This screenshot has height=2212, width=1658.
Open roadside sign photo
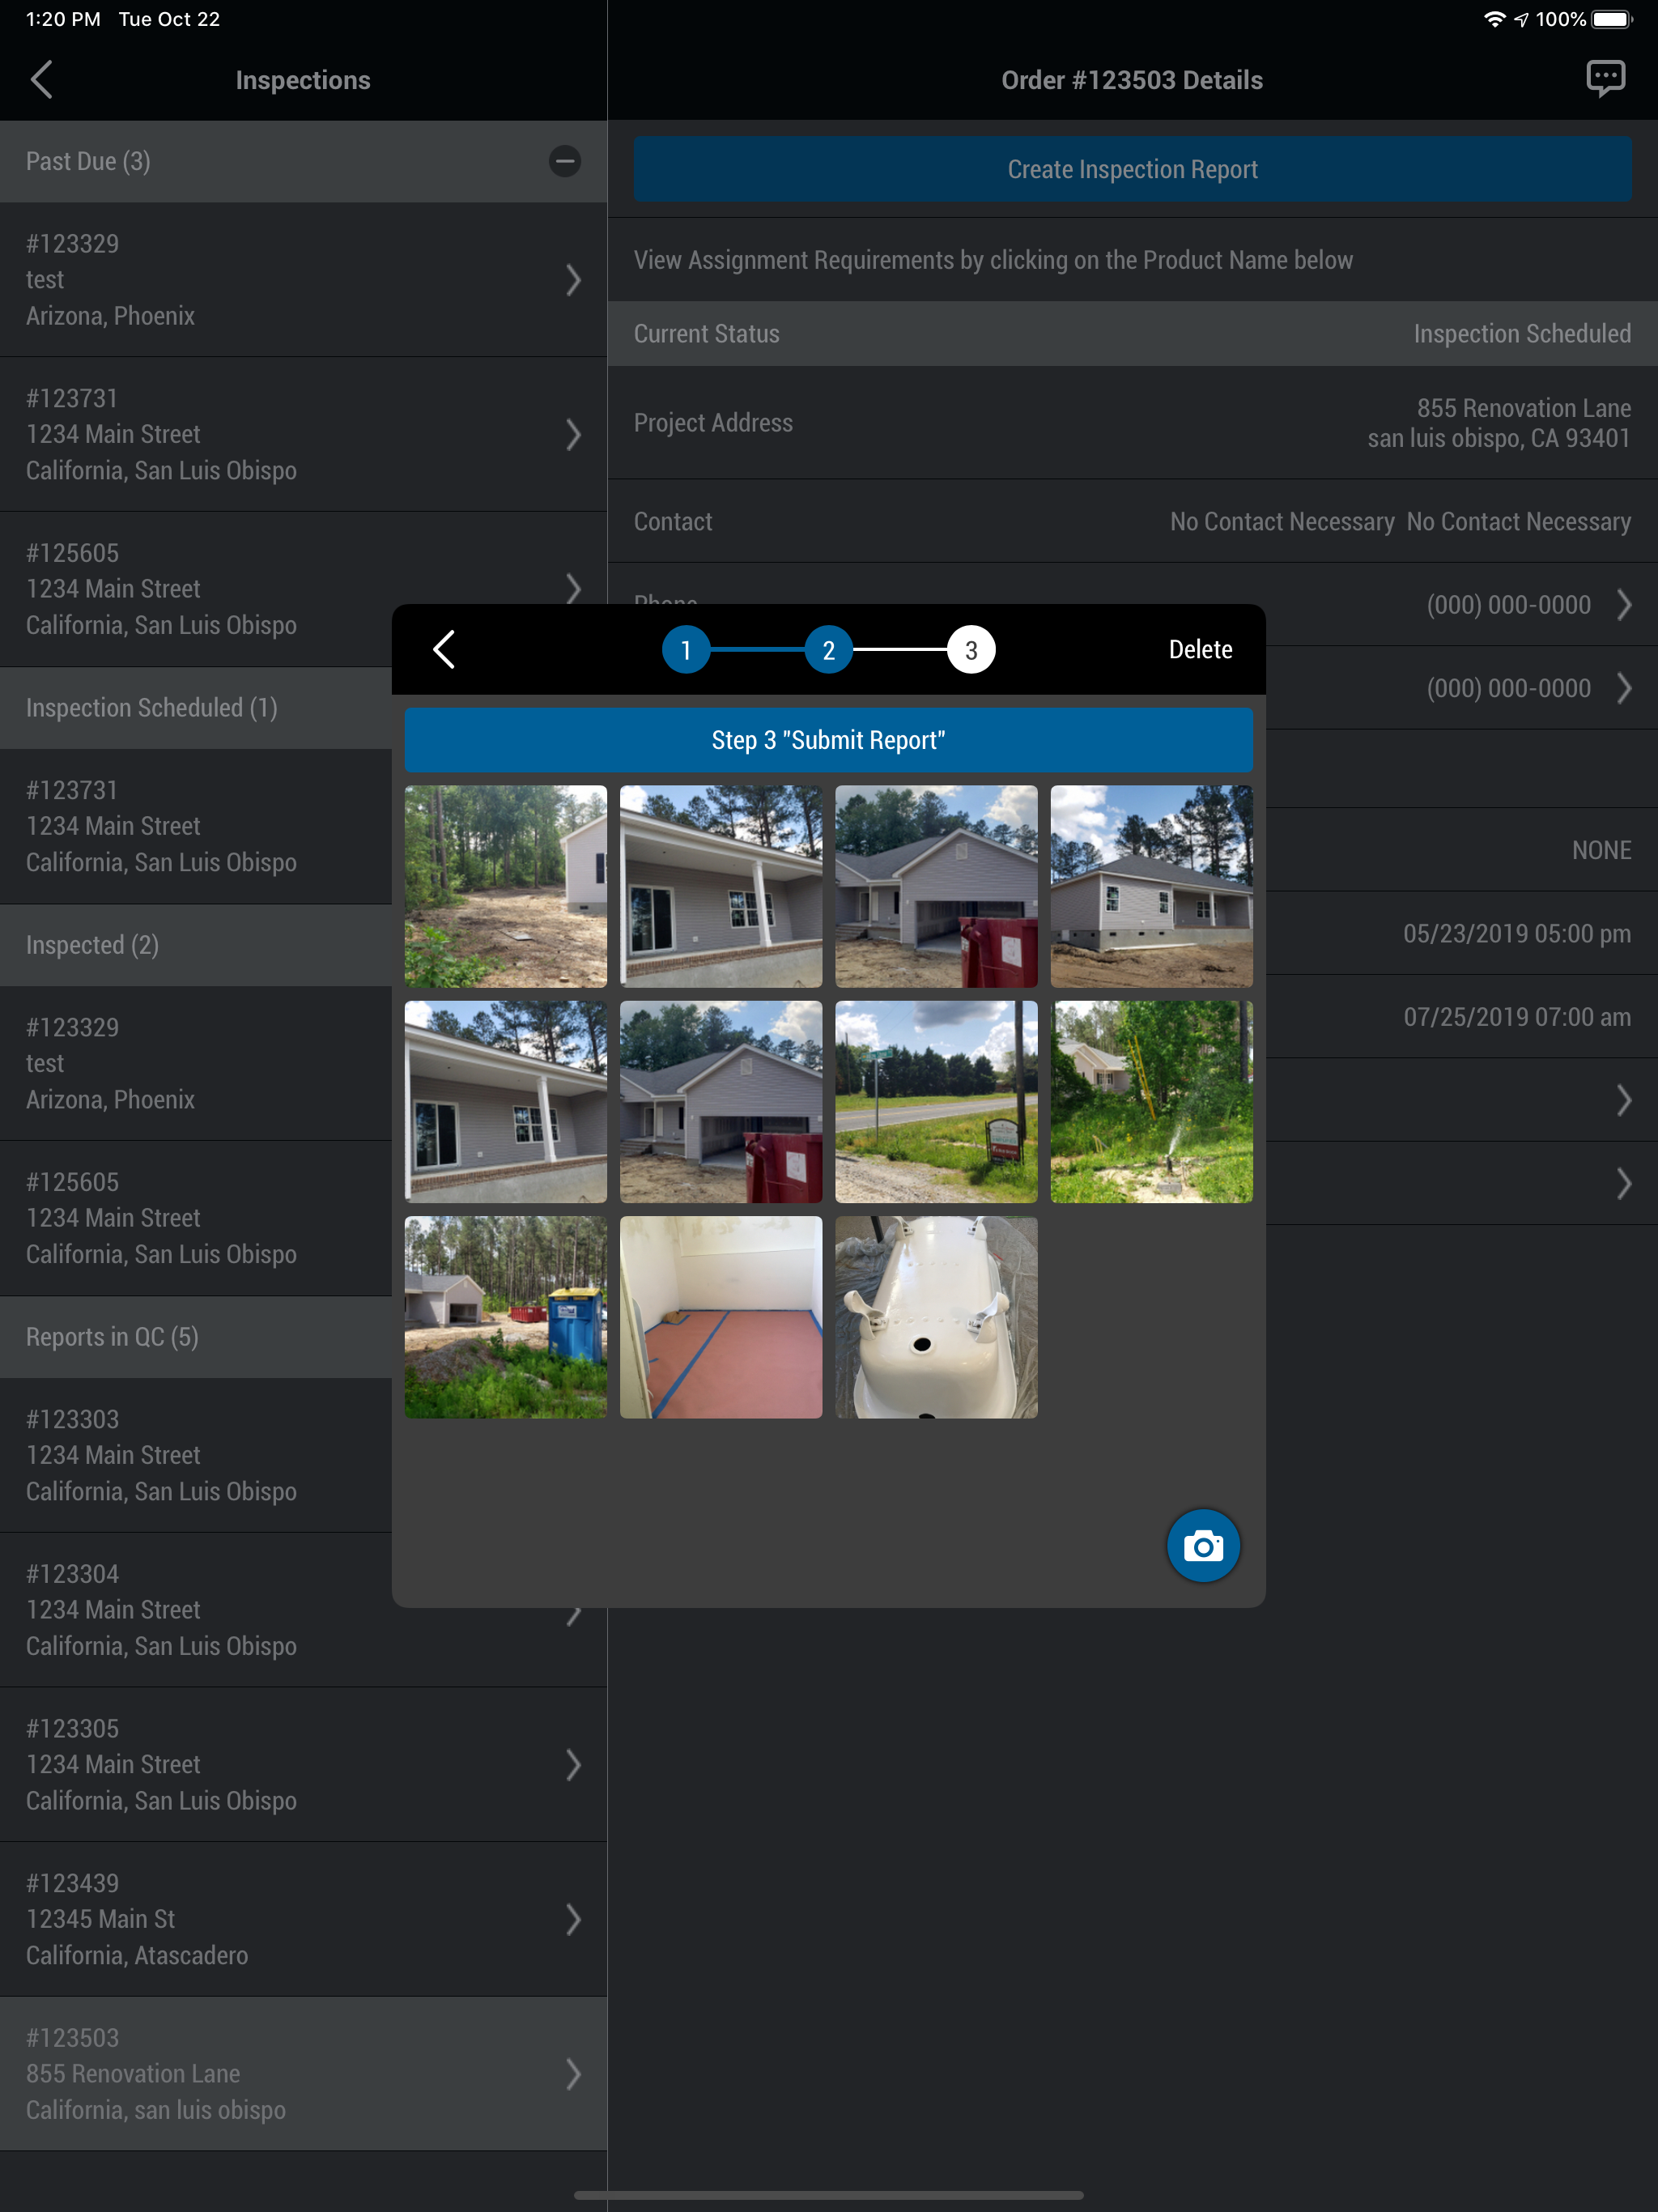point(936,1102)
